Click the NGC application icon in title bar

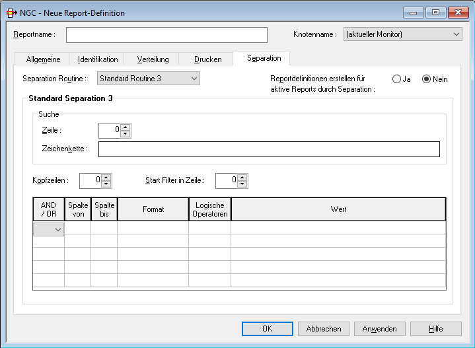pyautogui.click(x=11, y=13)
